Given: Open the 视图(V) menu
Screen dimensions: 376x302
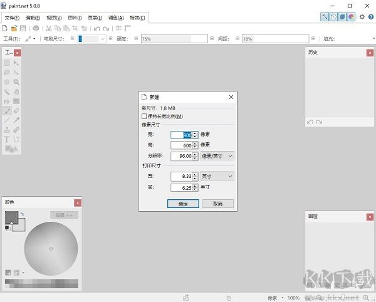Looking at the screenshot, I should 54,18.
